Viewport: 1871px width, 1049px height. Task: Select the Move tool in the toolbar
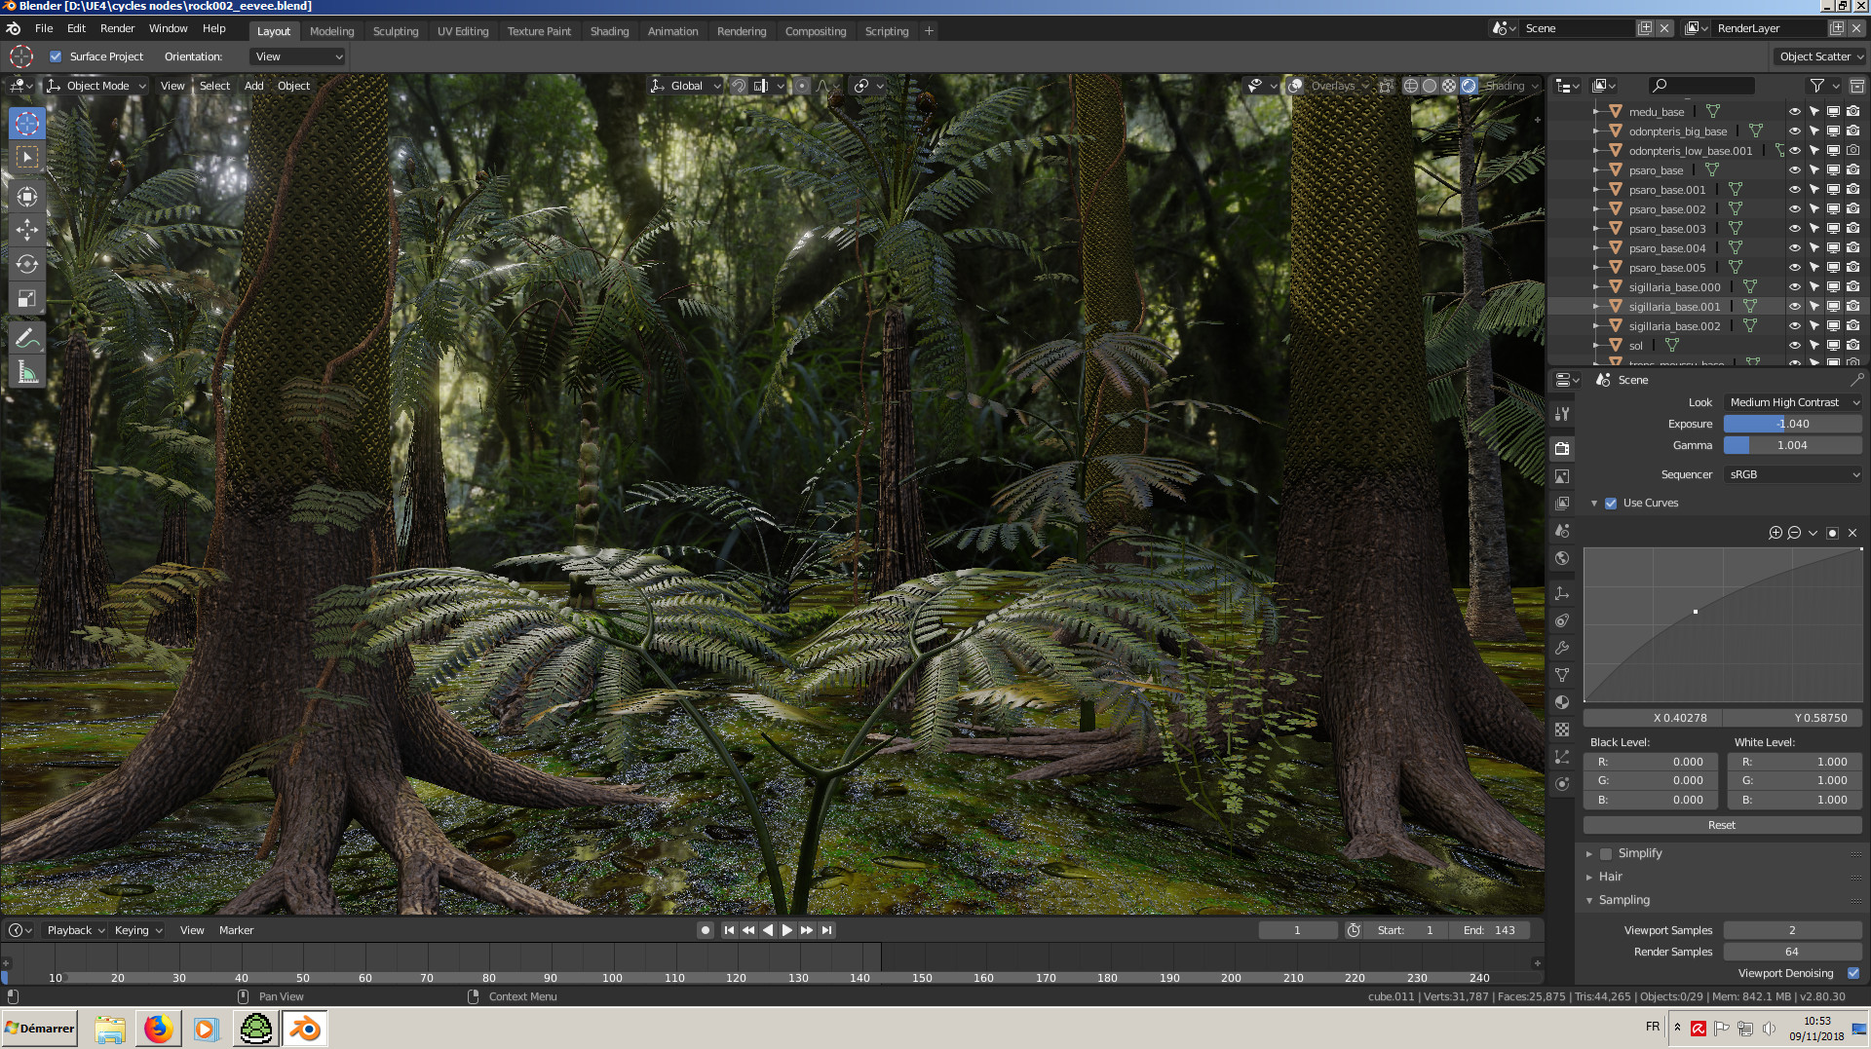tap(27, 230)
